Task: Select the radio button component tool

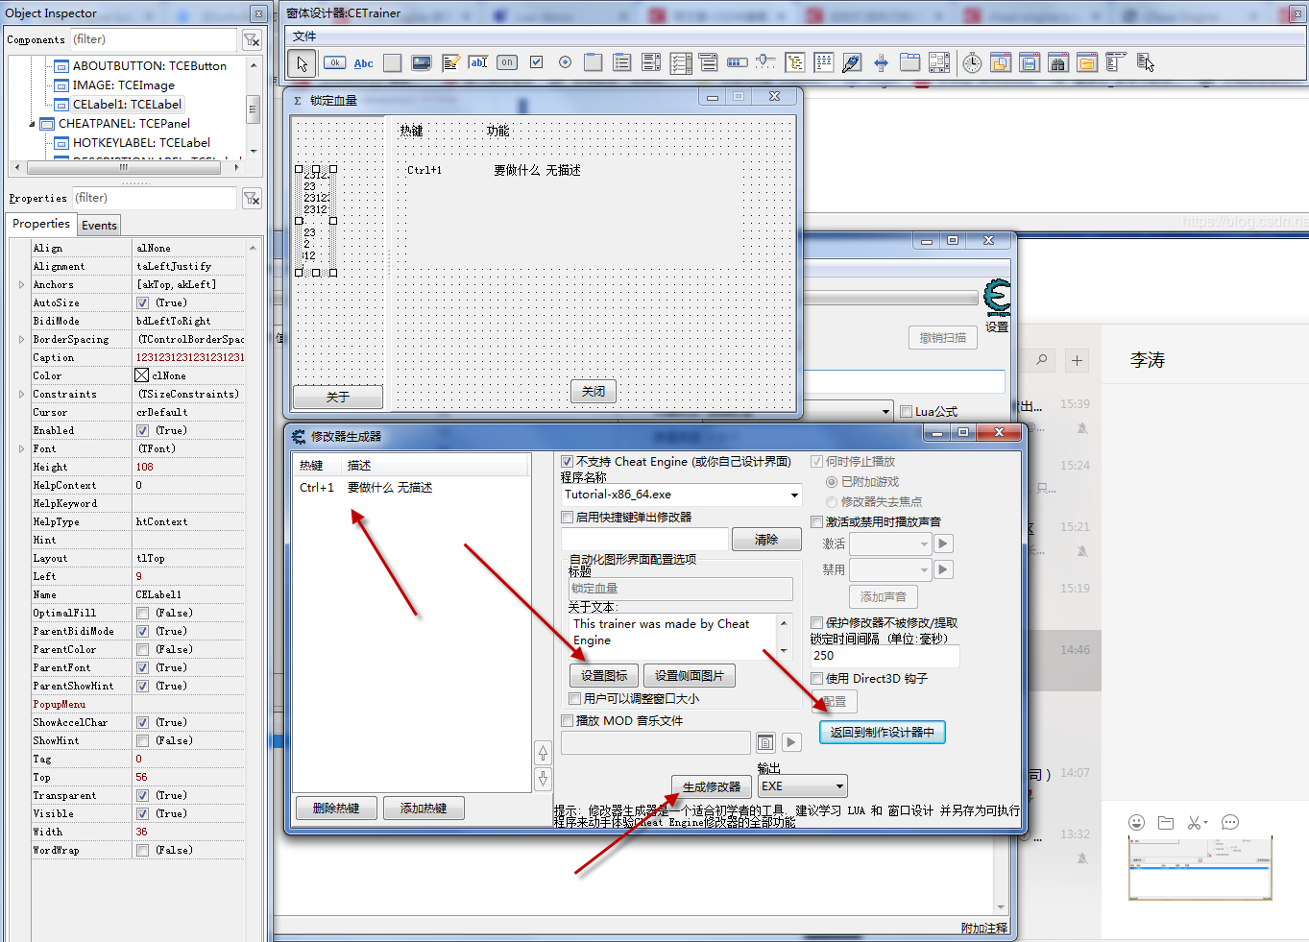Action: tap(565, 62)
